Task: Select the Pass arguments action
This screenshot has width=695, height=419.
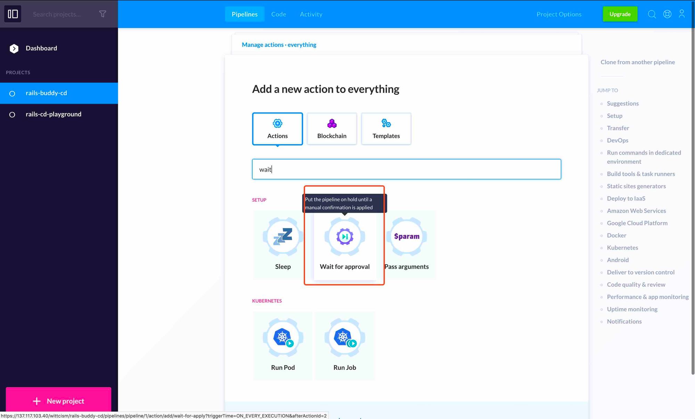Action: (406, 237)
